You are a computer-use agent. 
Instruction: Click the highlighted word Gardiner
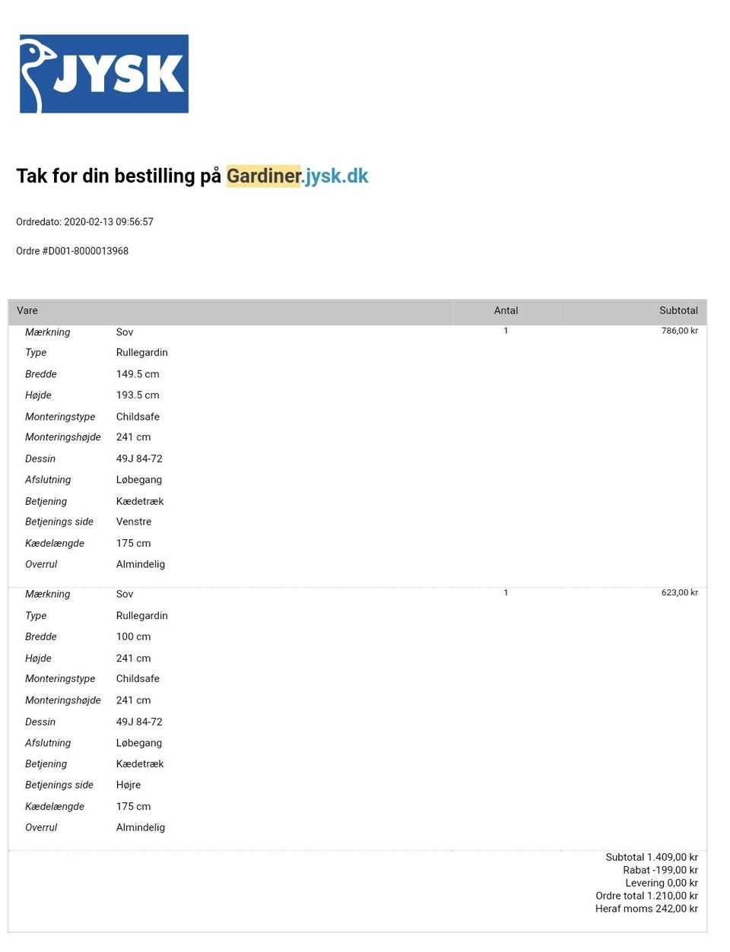pyautogui.click(x=264, y=176)
